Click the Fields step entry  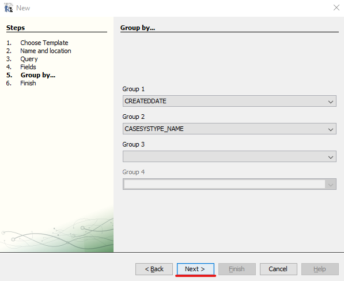coord(28,67)
